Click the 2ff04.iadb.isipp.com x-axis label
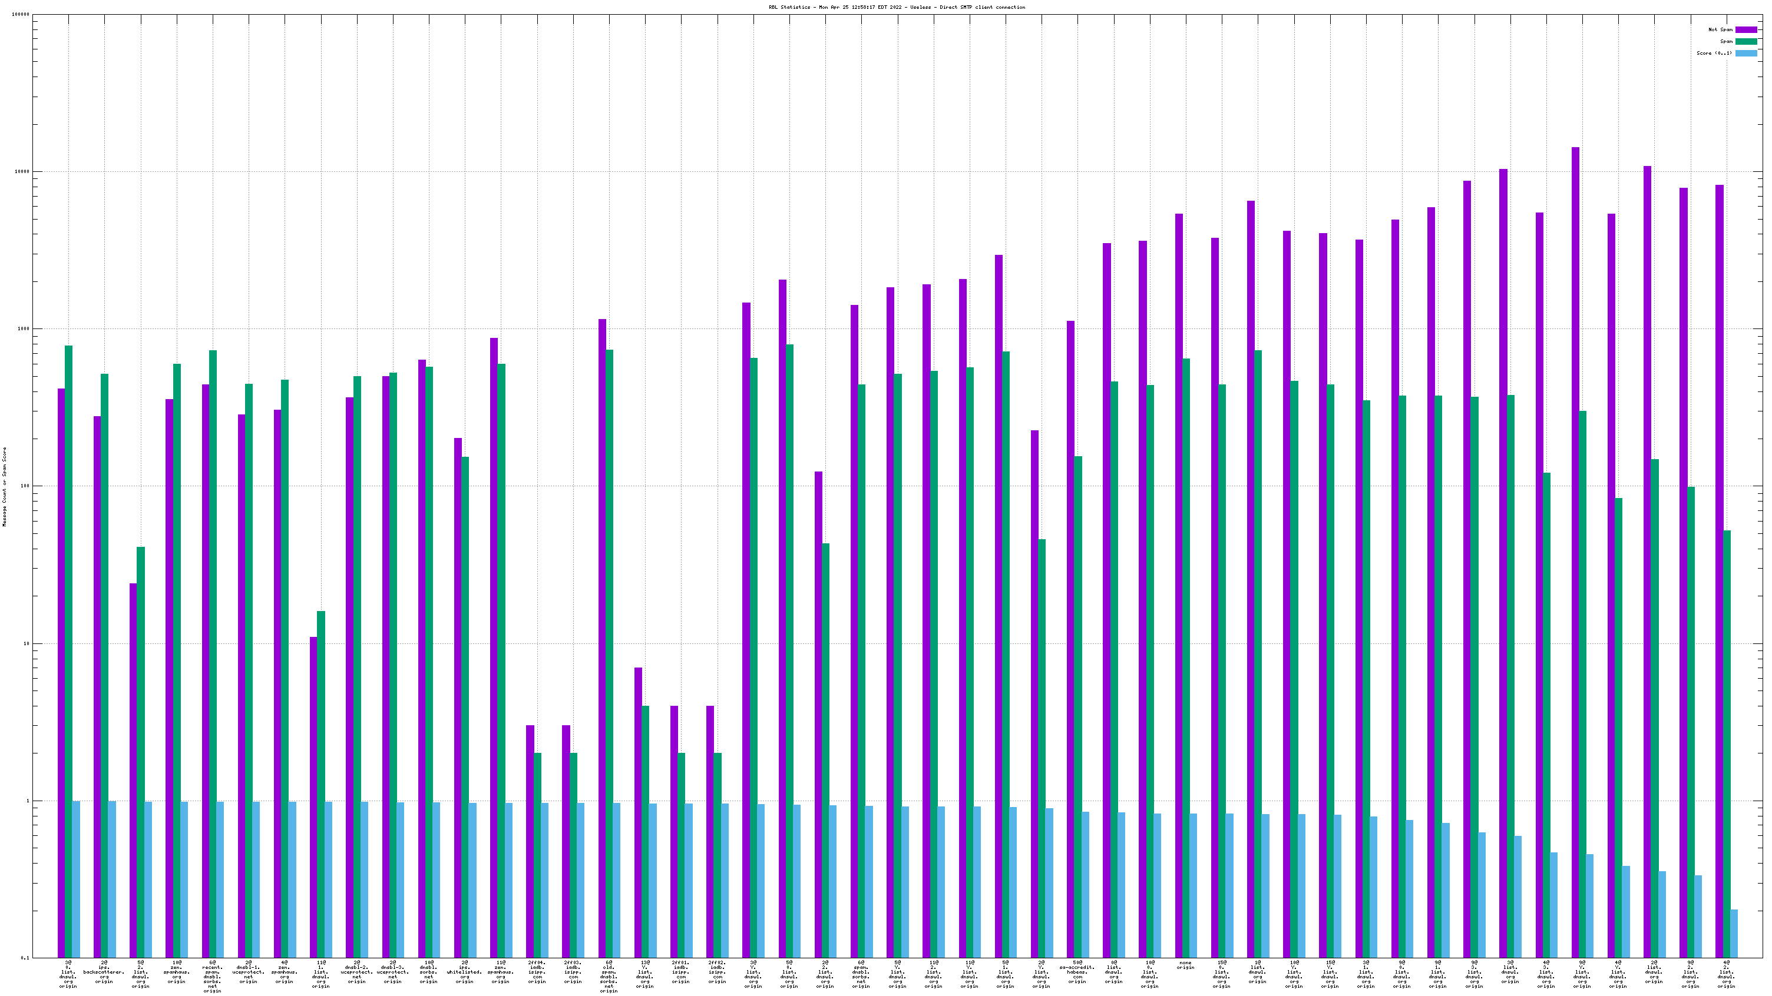This screenshot has height=996, width=1772. coord(537,972)
